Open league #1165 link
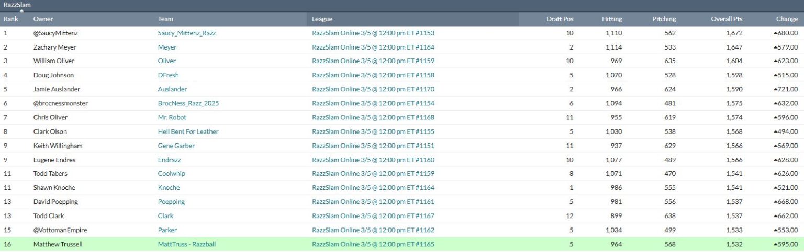 [373, 244]
